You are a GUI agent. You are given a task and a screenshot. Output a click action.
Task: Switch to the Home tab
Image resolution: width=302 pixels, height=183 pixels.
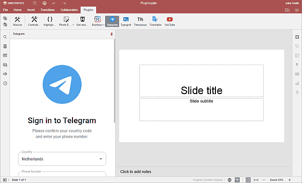tap(18, 10)
